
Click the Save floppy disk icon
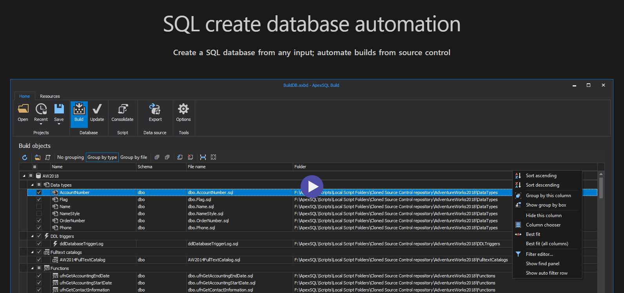pos(59,109)
